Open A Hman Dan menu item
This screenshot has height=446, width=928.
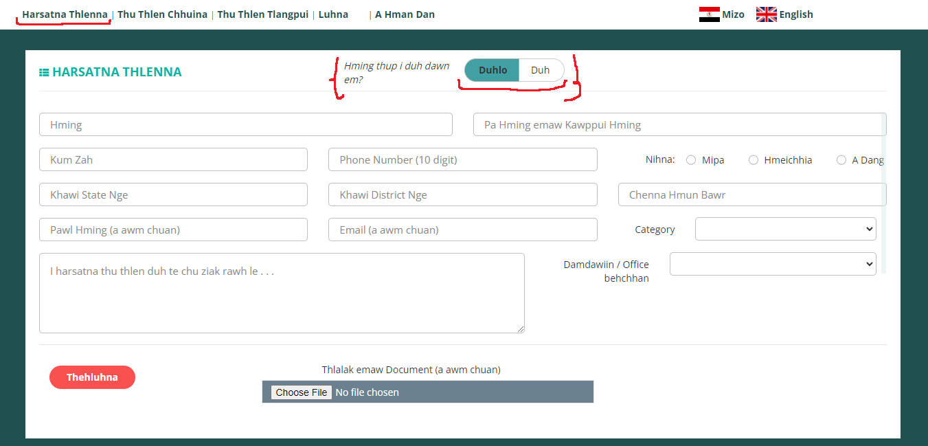point(405,14)
